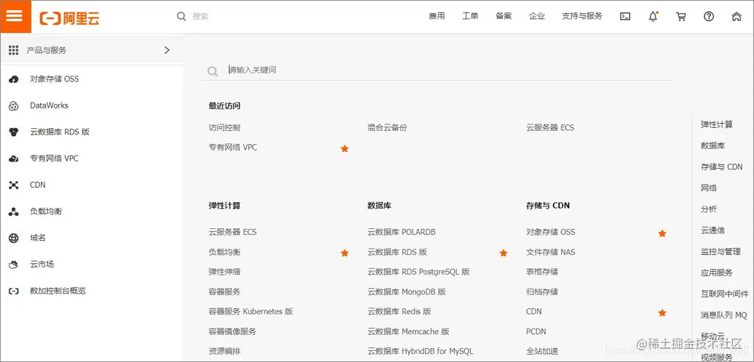Image resolution: width=754 pixels, height=362 pixels.
Task: Jump to 监控与管理 category in right index
Action: [720, 251]
